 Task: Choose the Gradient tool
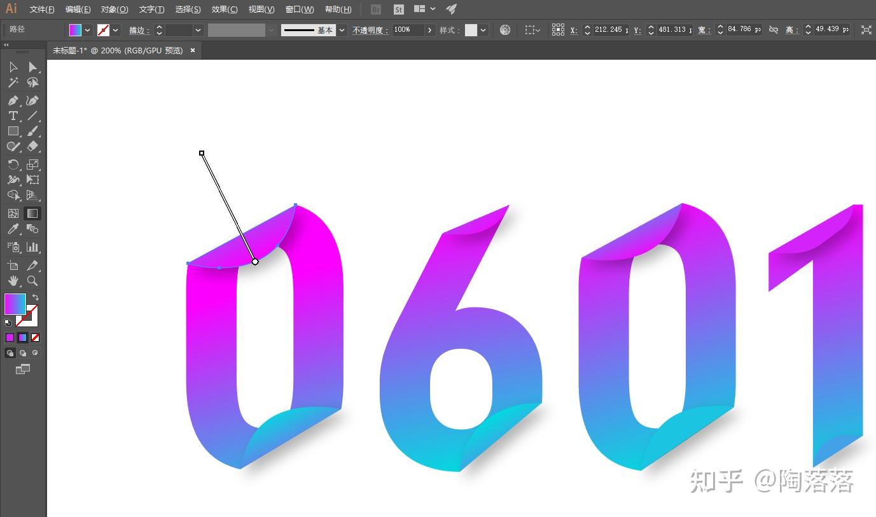(32, 213)
